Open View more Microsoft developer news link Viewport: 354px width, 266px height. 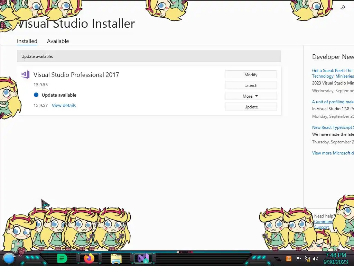[333, 153]
